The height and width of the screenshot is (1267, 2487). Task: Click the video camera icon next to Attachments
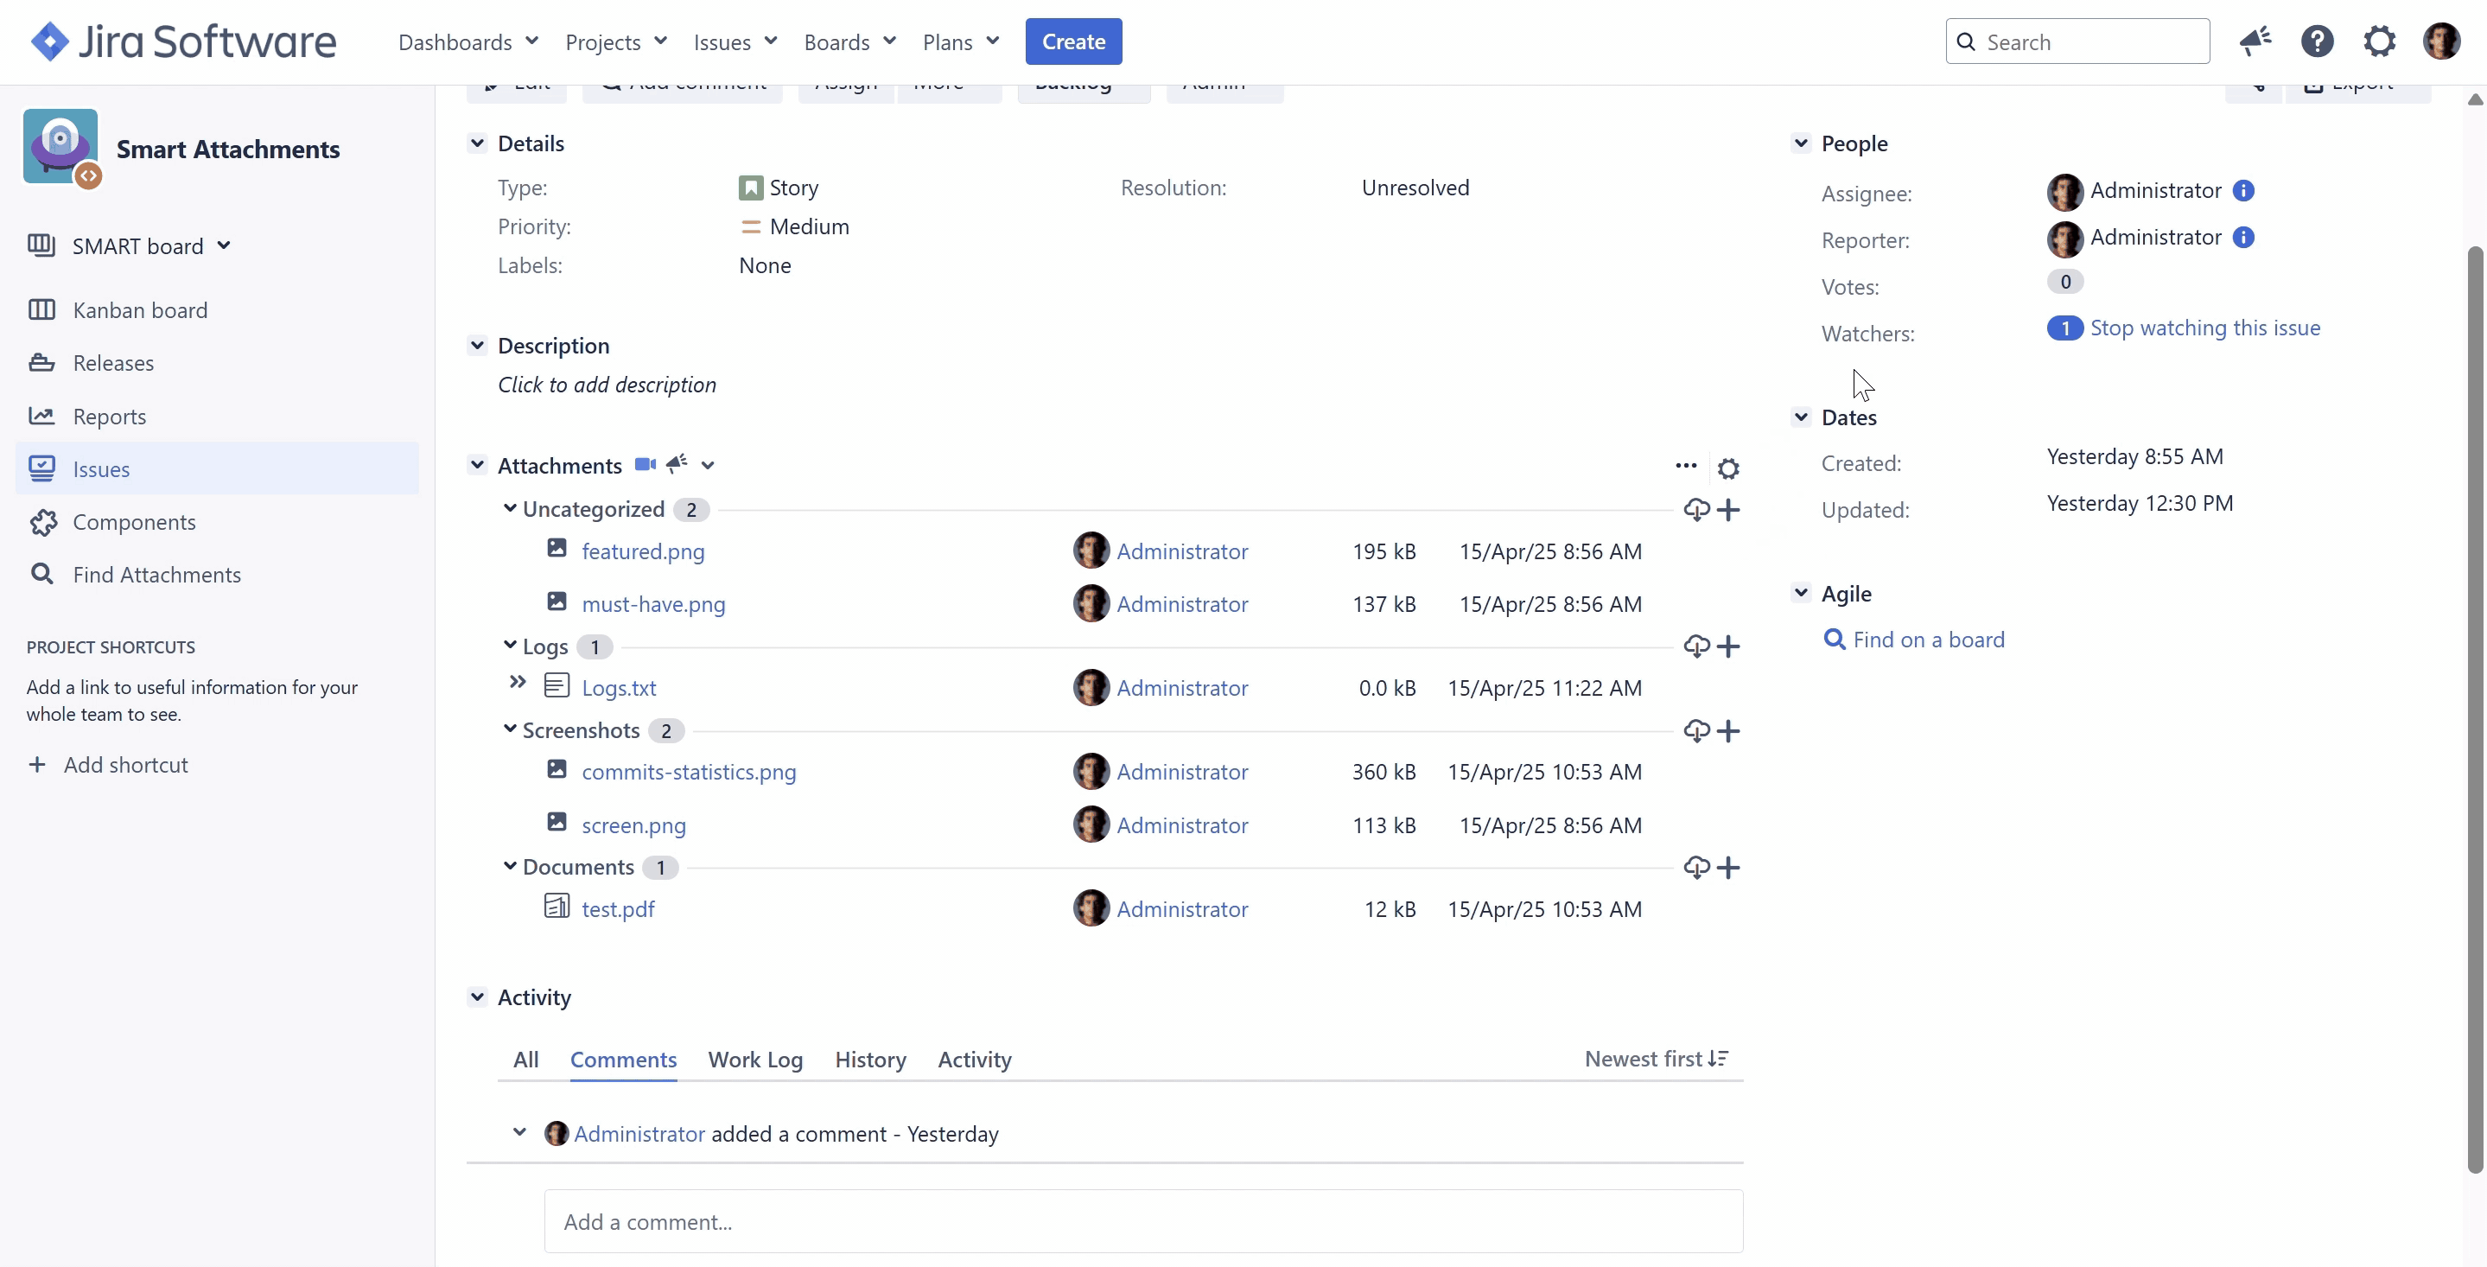pyautogui.click(x=645, y=464)
